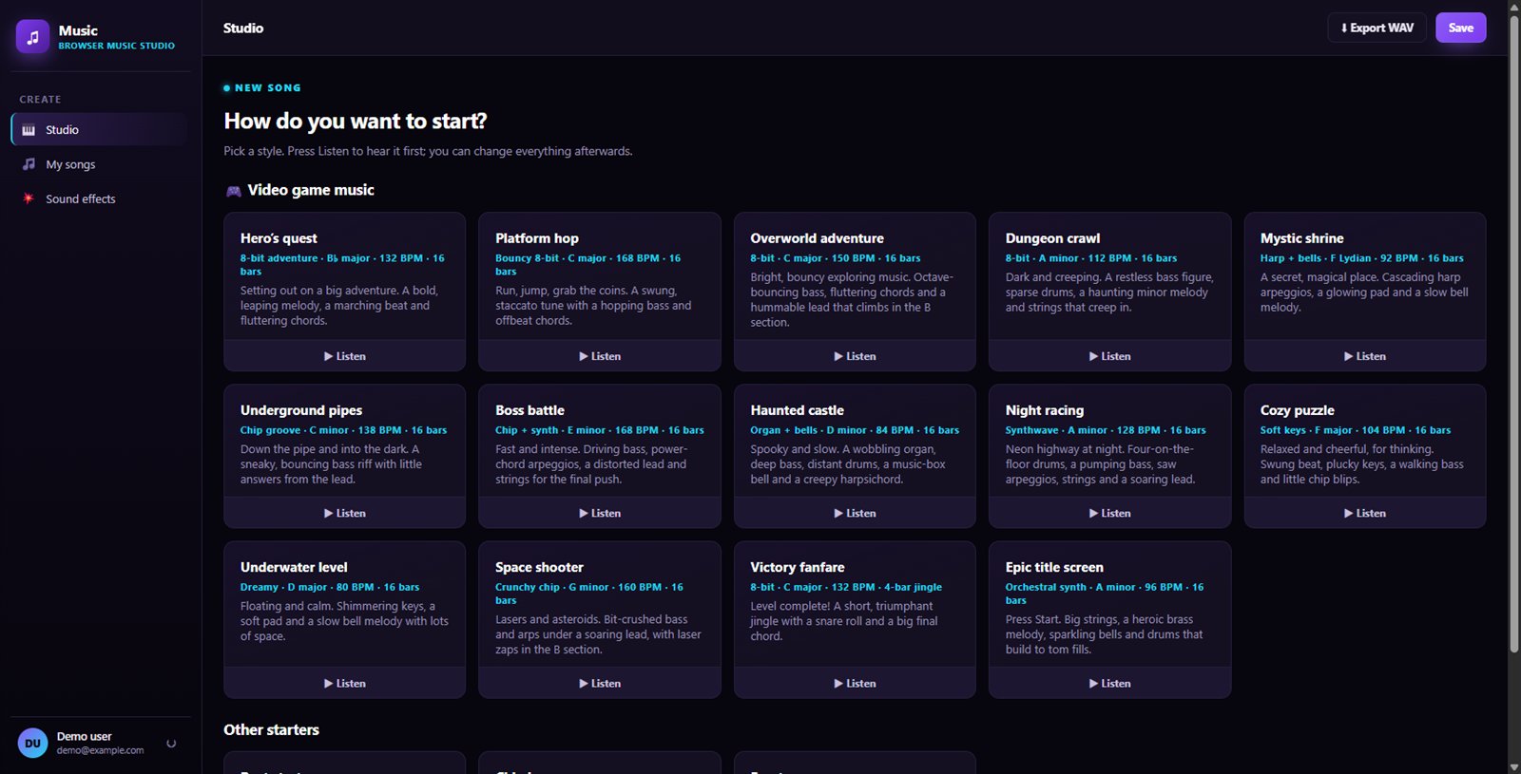Listen to Space shooter preview

pos(599,683)
